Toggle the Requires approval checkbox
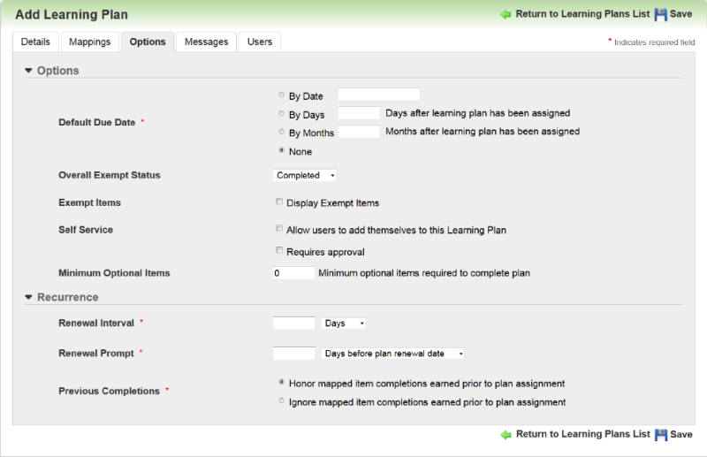 [279, 250]
